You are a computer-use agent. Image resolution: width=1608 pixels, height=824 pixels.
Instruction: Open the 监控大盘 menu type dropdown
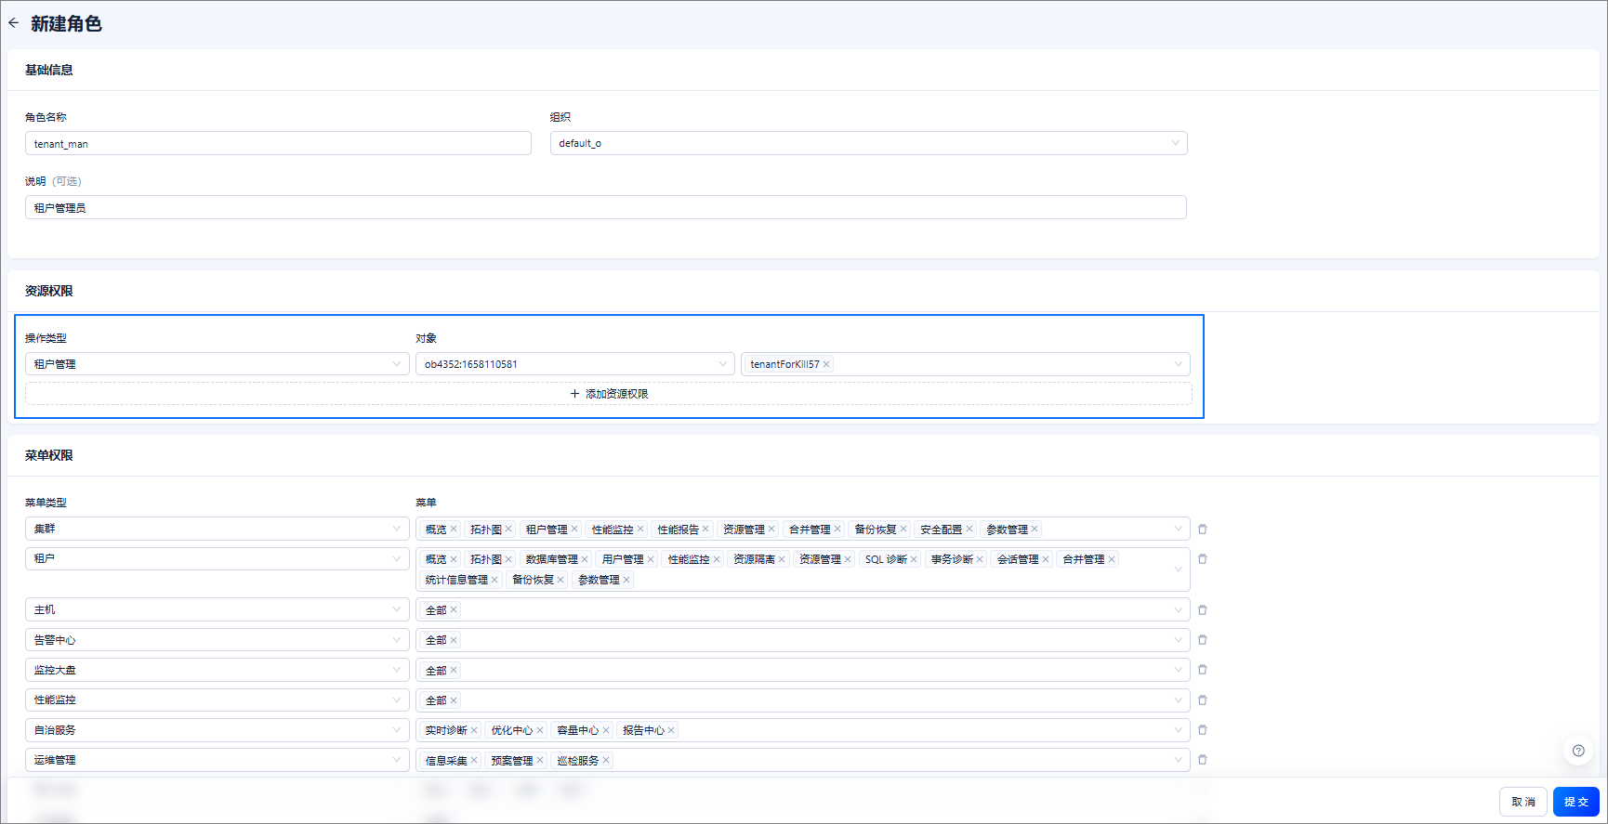click(x=217, y=670)
